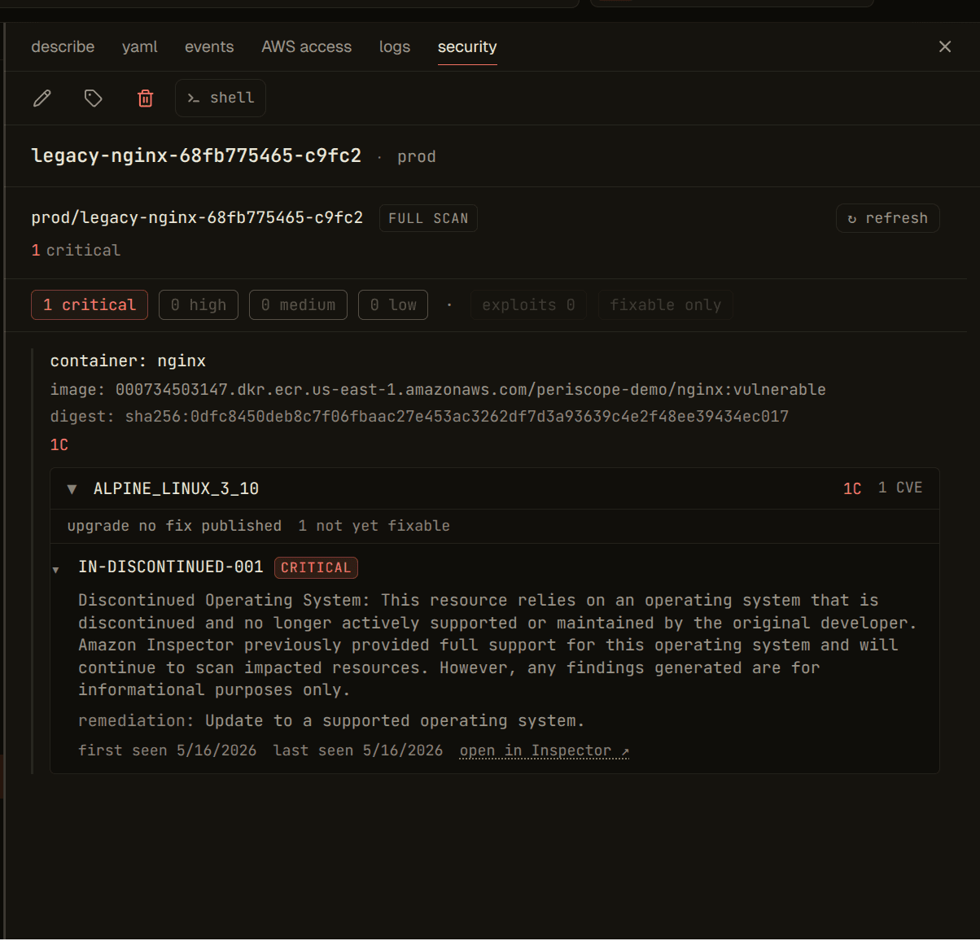Toggle the 1 critical severity filter
The height and width of the screenshot is (941, 980).
point(90,305)
